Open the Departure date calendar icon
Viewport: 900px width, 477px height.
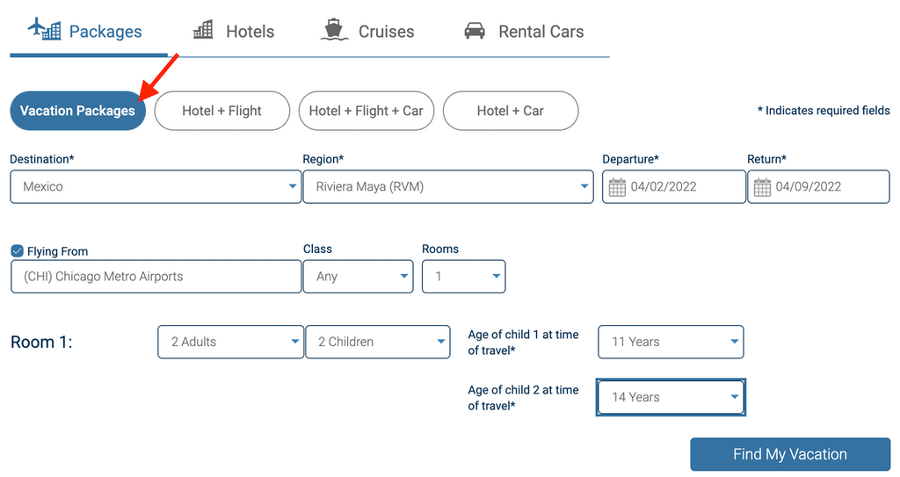(617, 187)
